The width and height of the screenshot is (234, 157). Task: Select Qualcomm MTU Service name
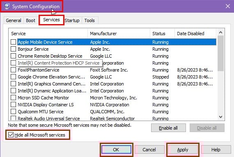(x=41, y=112)
